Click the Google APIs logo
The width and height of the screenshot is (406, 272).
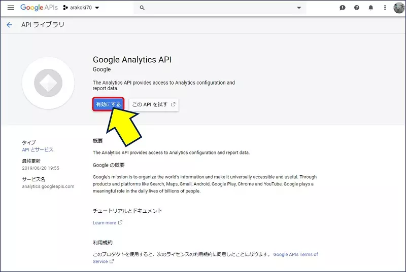(x=39, y=8)
